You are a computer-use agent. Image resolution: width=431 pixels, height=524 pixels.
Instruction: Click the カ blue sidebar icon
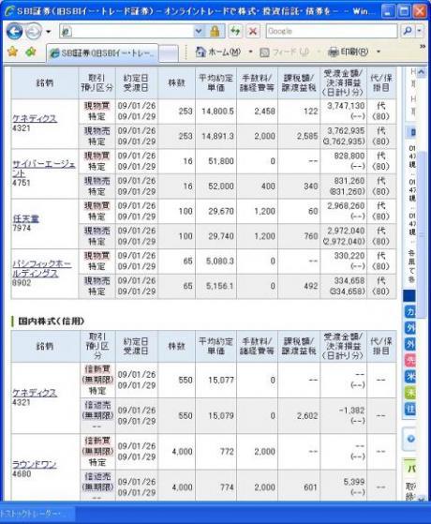[410, 312]
